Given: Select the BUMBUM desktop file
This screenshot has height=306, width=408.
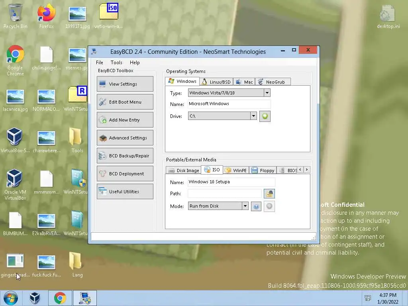Looking at the screenshot, I should pos(15,224).
